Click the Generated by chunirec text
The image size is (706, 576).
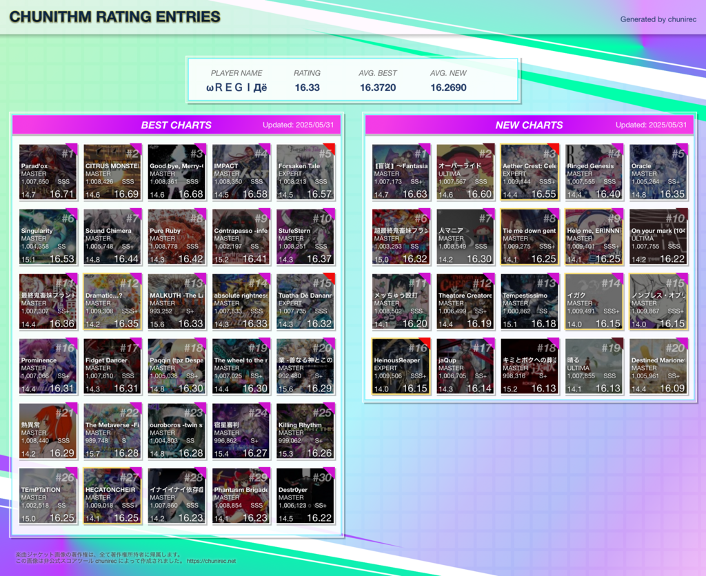click(658, 19)
